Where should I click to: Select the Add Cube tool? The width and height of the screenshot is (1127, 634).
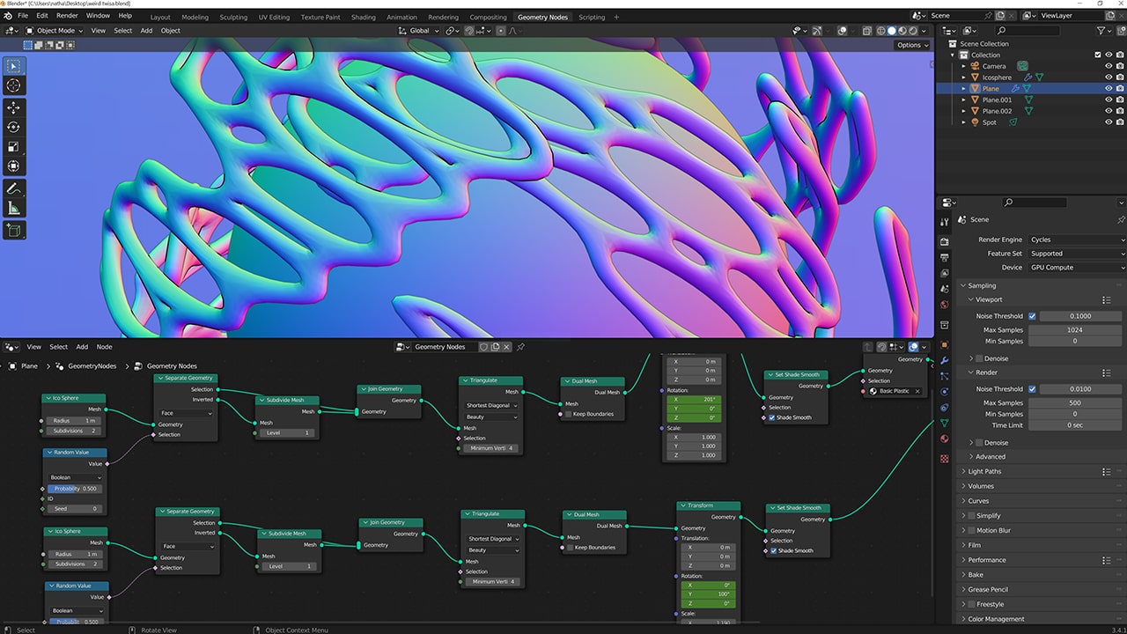click(14, 231)
